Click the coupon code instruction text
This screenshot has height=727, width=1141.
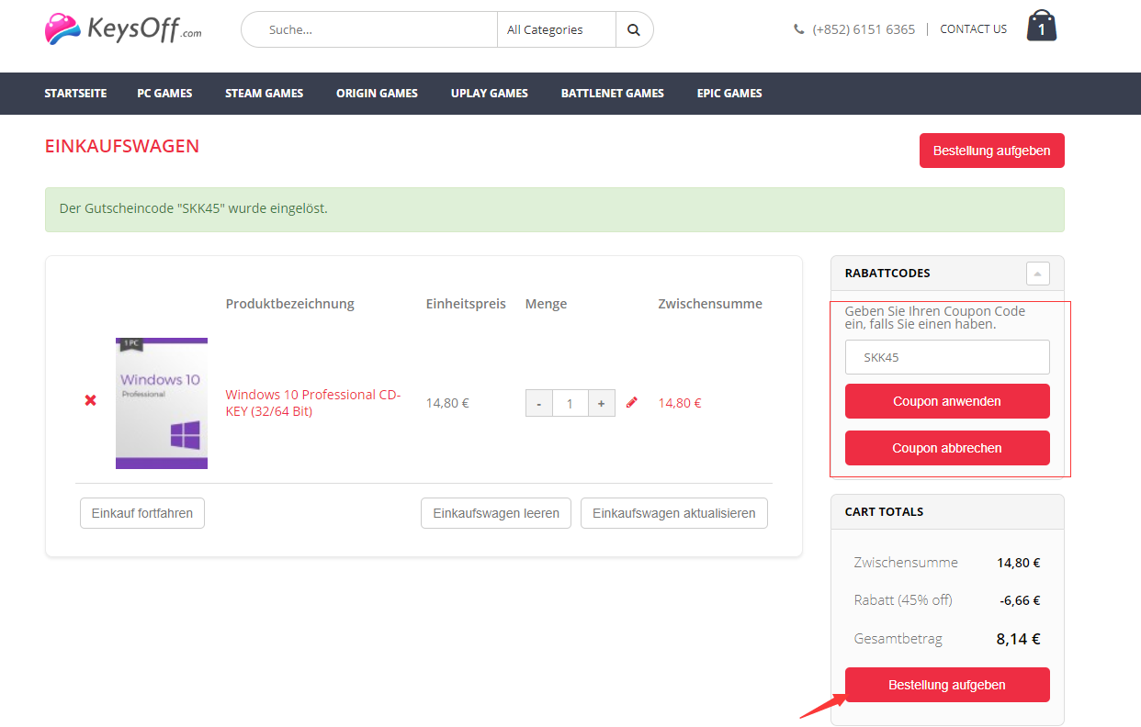(935, 318)
